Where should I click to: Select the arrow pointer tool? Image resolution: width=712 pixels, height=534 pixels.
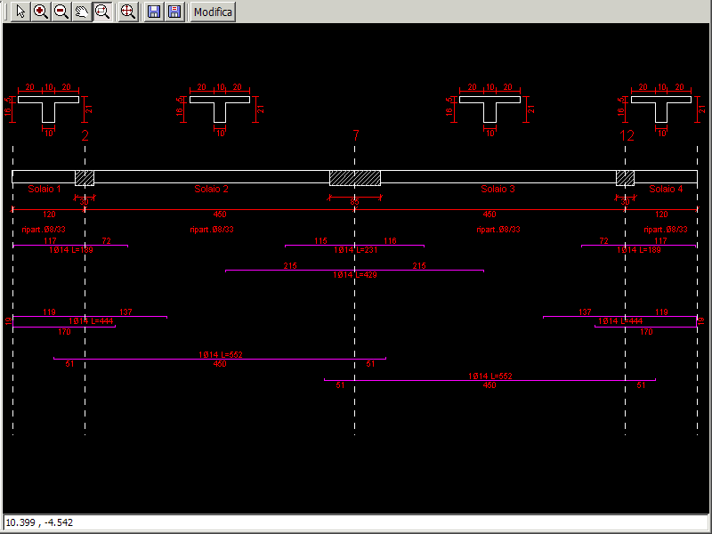click(19, 12)
